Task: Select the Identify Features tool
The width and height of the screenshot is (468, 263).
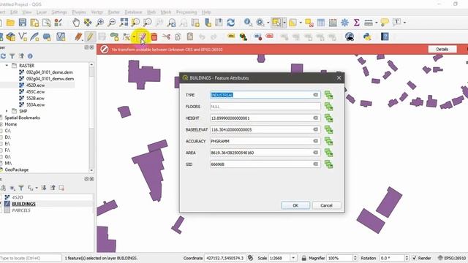Action: [x=248, y=23]
